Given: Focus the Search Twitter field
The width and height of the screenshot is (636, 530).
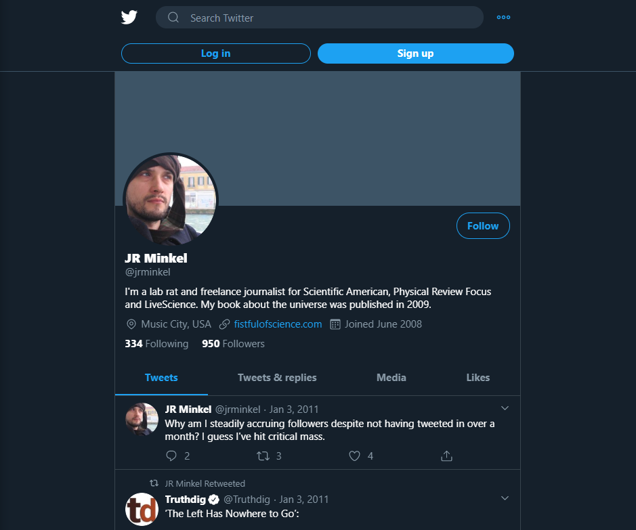Looking at the screenshot, I should [320, 18].
